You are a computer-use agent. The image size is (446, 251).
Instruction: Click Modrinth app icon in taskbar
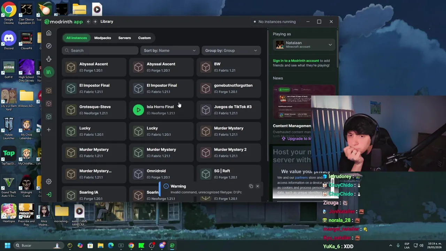click(x=172, y=245)
